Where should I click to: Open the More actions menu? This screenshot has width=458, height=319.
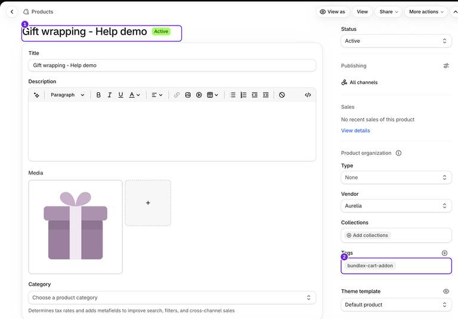(426, 12)
